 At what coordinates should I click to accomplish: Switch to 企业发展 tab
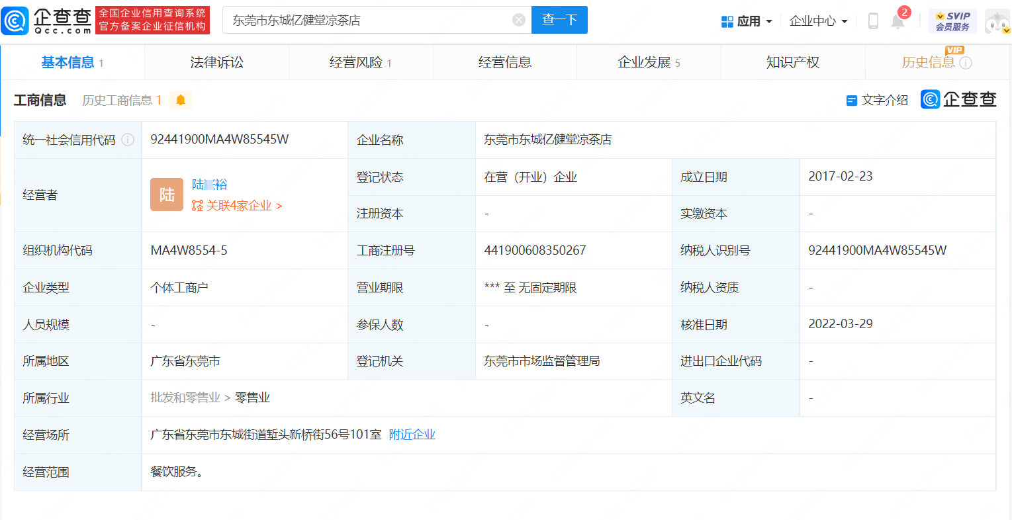click(649, 62)
